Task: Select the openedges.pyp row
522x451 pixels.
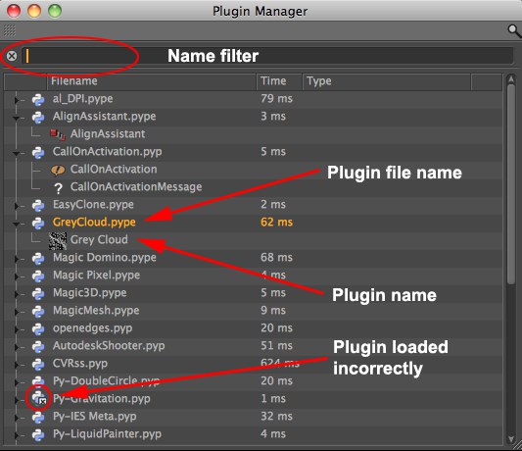Action: point(253,328)
